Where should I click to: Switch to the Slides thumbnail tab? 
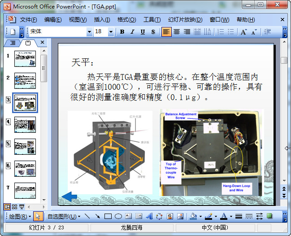[28, 43]
